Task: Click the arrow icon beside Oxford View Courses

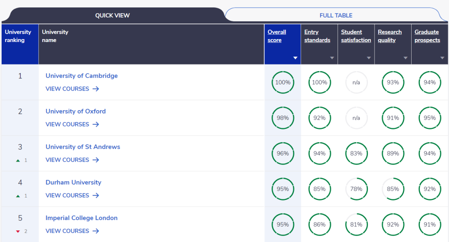Action: [96, 124]
